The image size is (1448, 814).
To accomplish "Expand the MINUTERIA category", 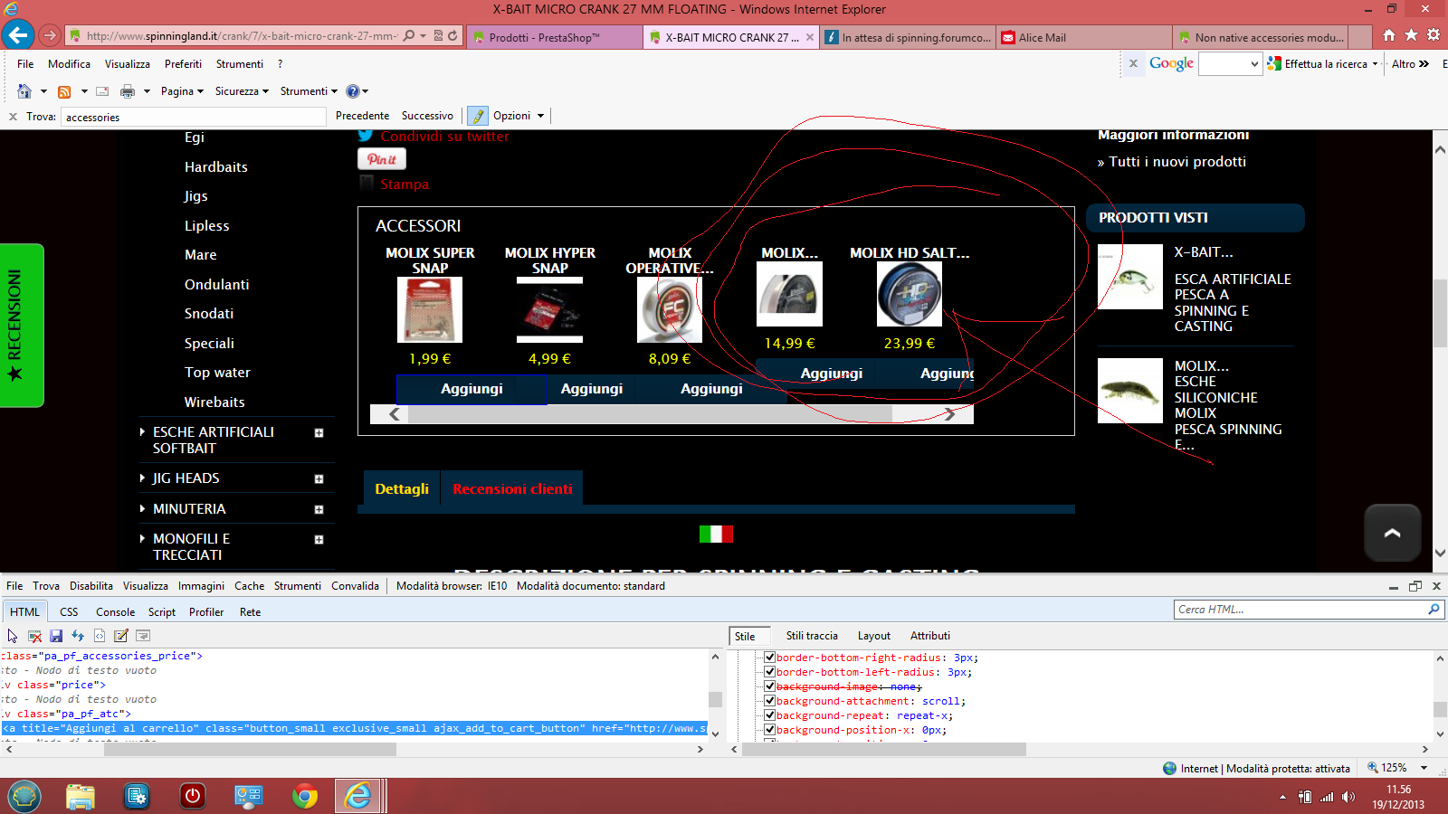I will [319, 510].
